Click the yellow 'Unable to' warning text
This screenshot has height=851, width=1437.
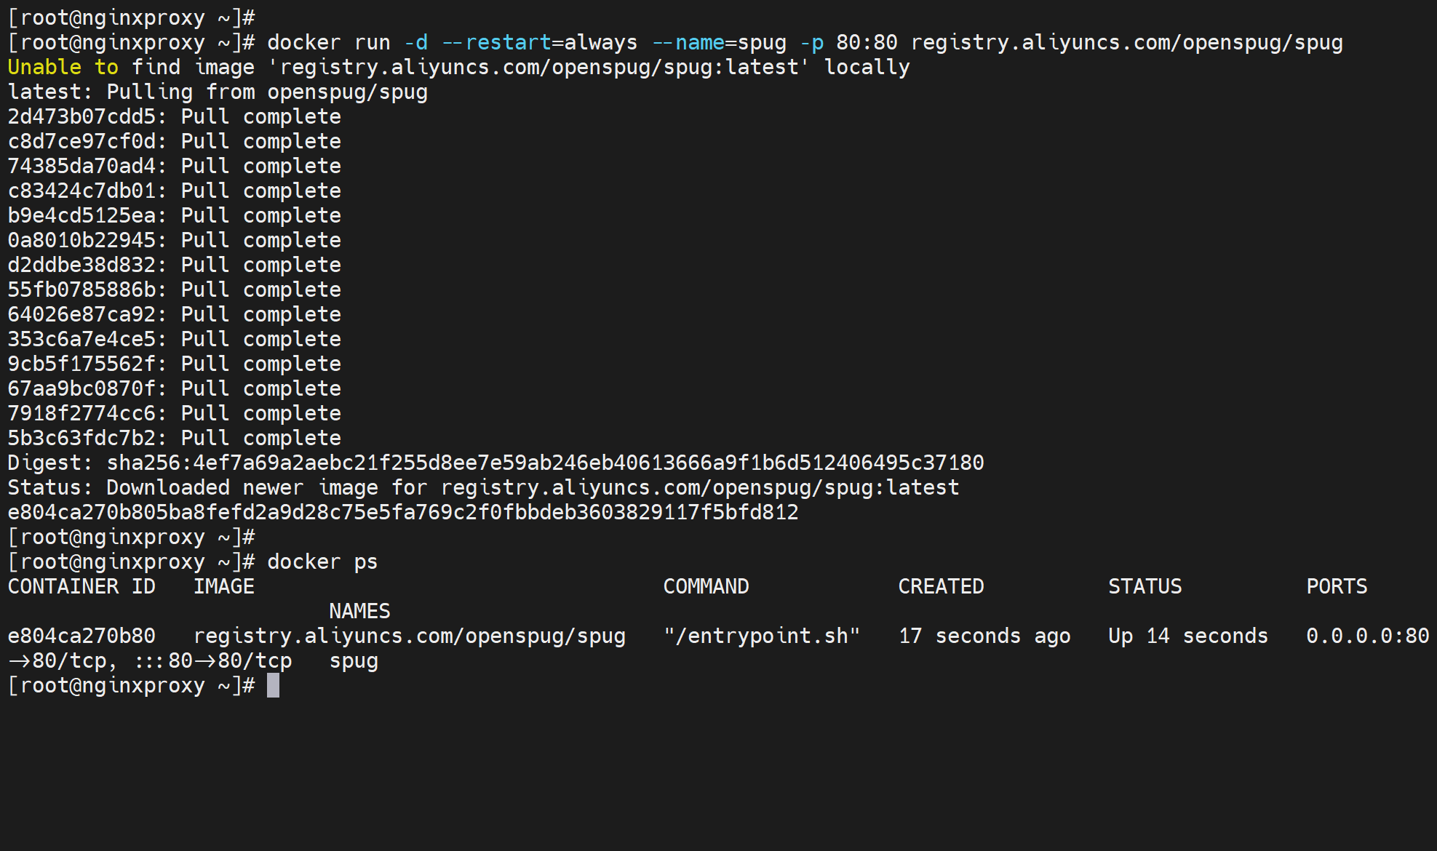click(63, 67)
